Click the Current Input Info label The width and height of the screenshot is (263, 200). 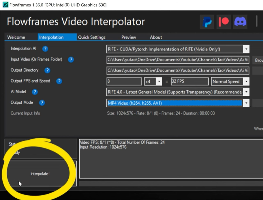[x=25, y=113]
